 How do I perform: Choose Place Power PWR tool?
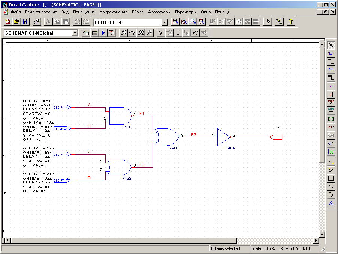pos(331,102)
